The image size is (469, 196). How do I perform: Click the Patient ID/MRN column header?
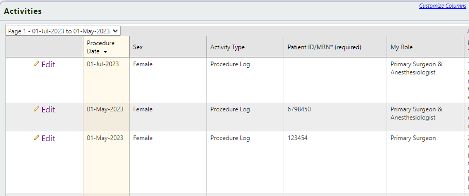click(x=324, y=47)
